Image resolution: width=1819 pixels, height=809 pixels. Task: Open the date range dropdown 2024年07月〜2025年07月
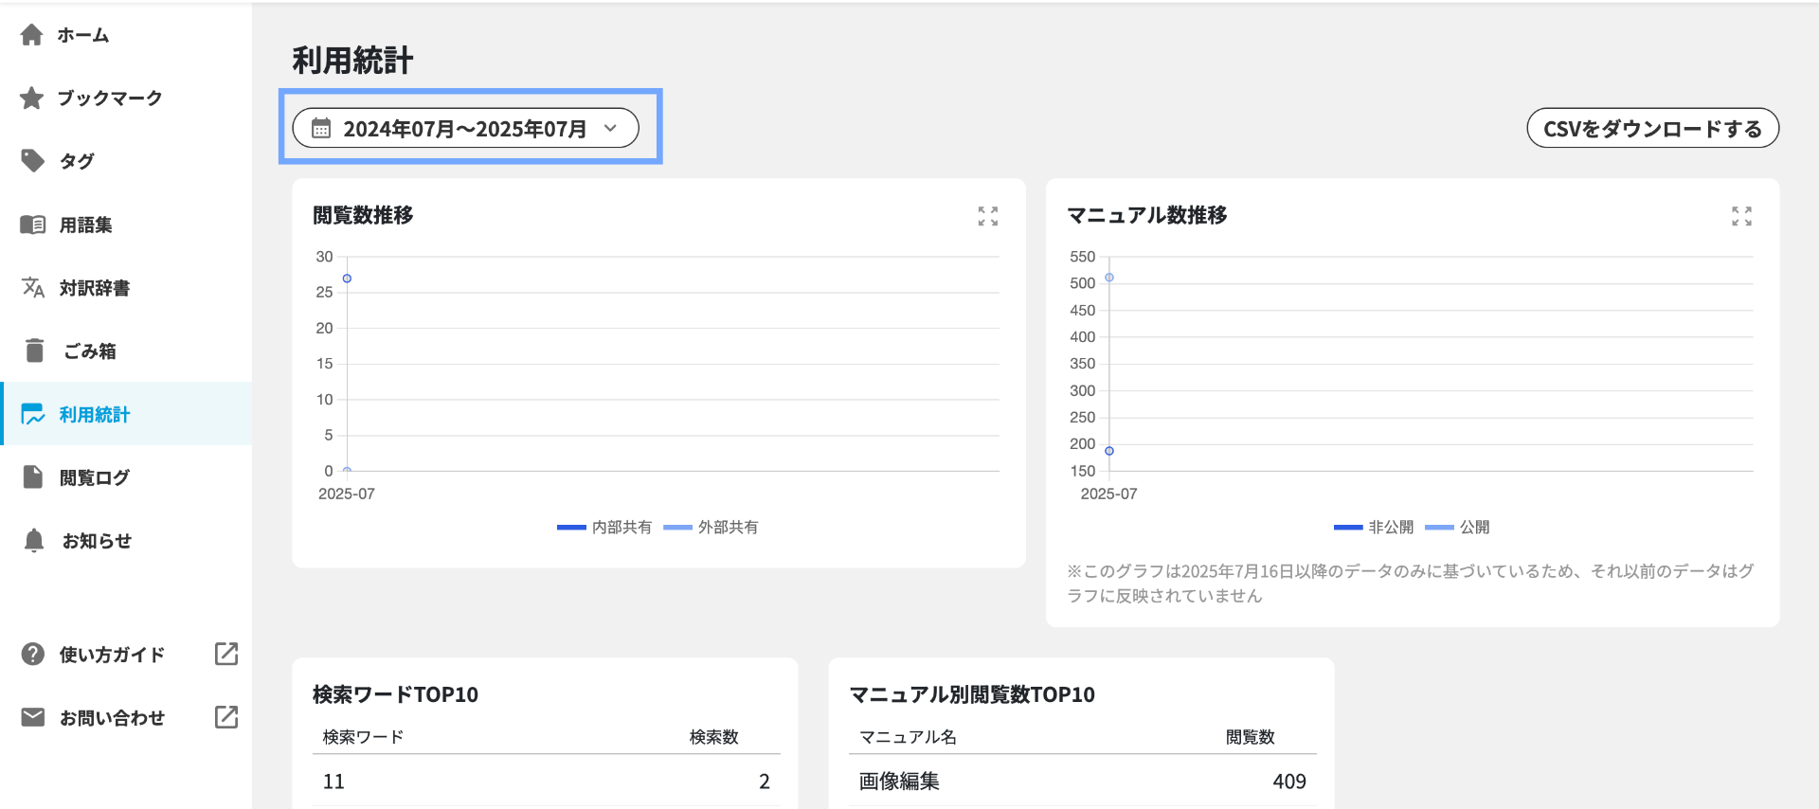point(464,129)
